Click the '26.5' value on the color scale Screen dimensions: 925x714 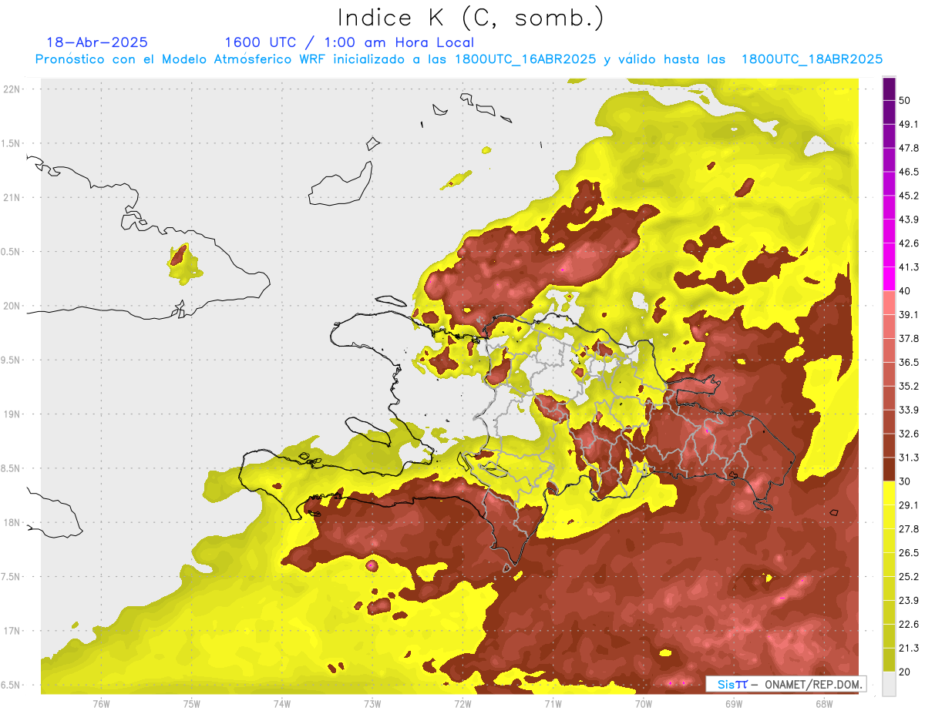(909, 553)
